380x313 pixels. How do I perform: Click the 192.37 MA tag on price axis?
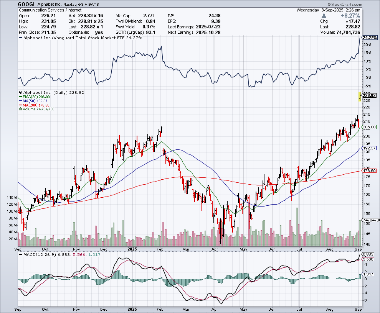click(x=370, y=148)
